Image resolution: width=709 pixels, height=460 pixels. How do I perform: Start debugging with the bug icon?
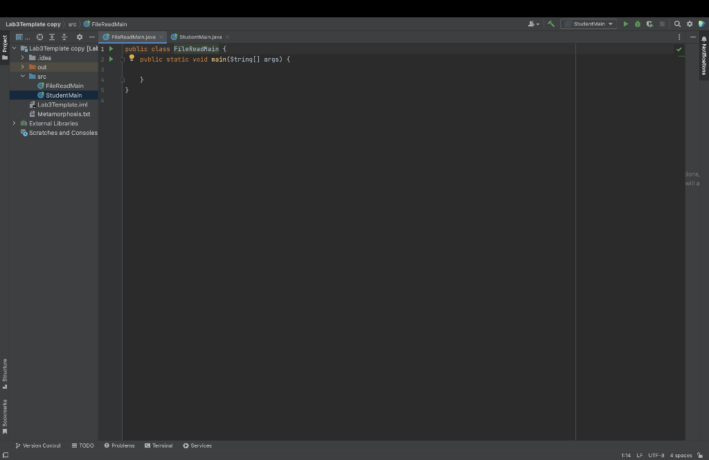point(638,24)
